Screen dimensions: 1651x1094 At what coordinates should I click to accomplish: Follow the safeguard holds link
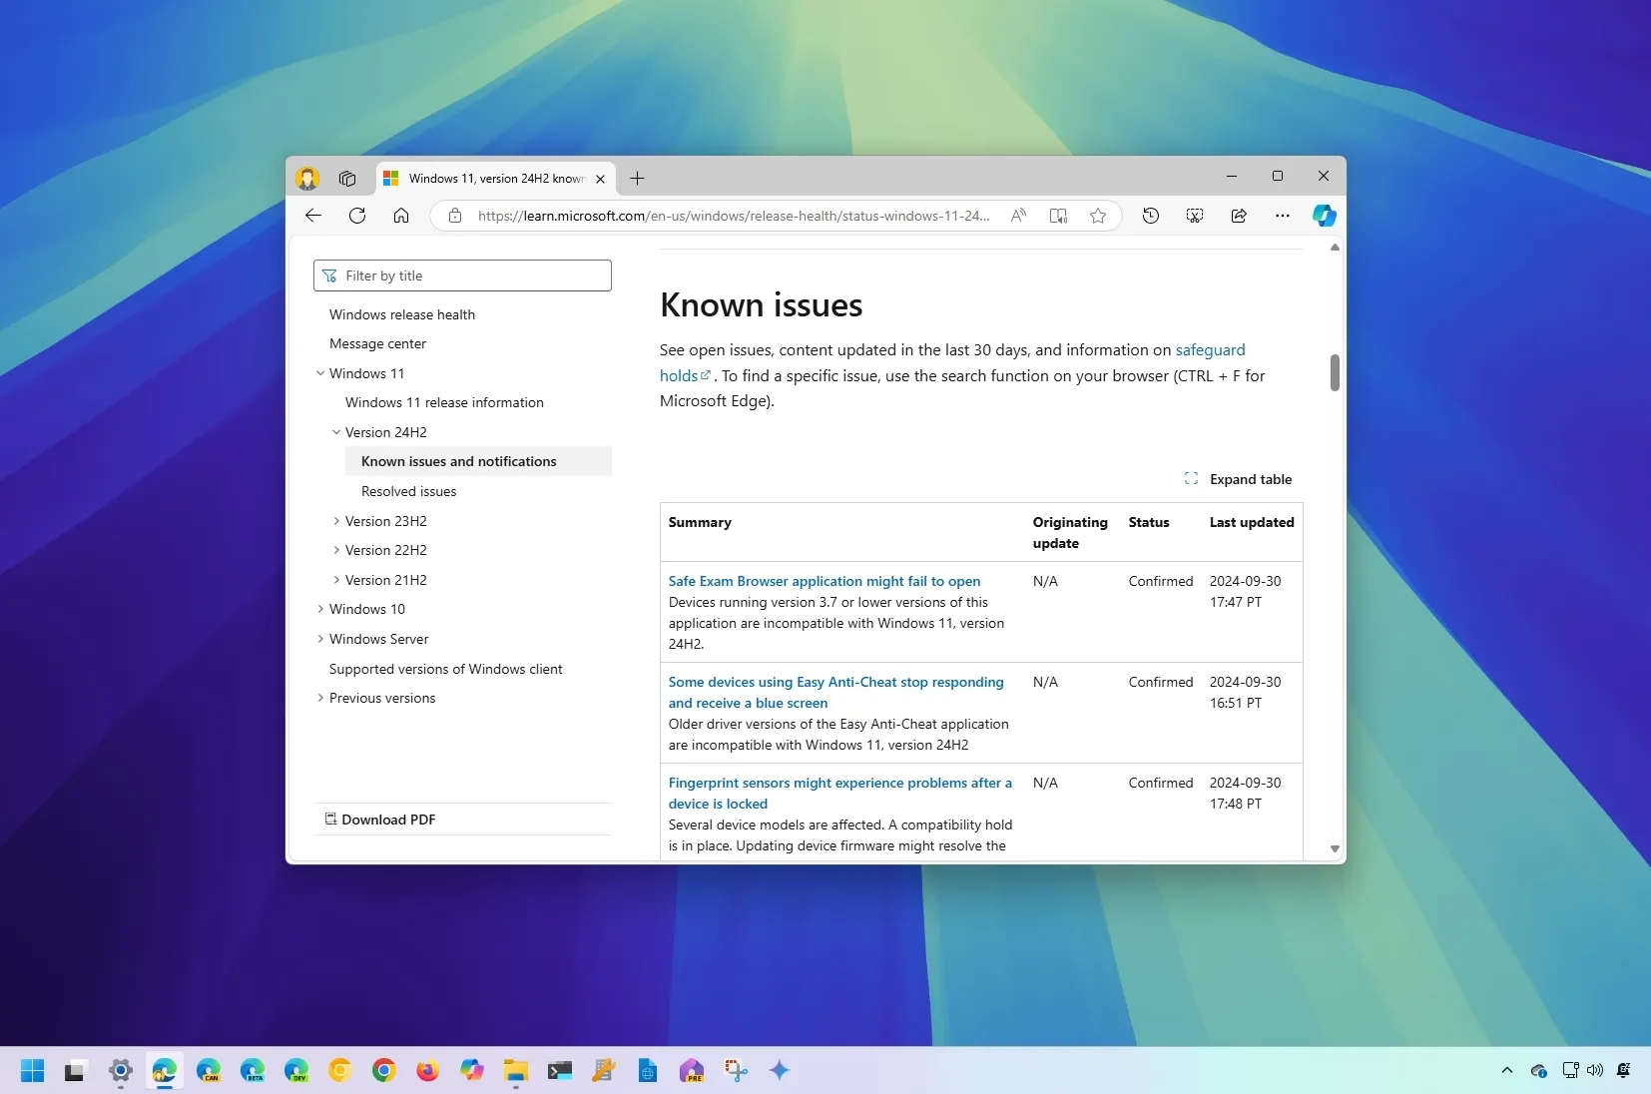coord(1210,350)
